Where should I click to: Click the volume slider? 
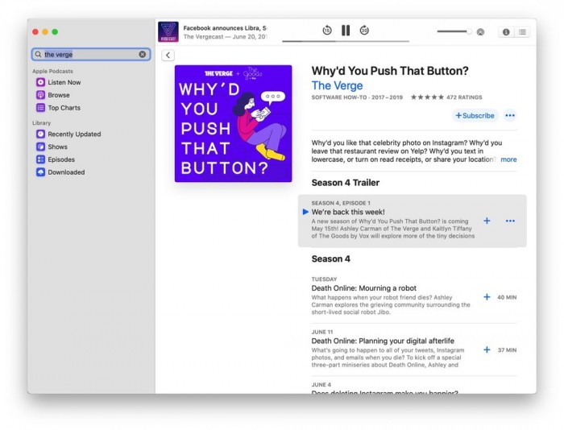[x=454, y=31]
